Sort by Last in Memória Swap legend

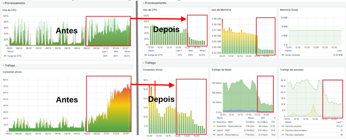point(339,51)
